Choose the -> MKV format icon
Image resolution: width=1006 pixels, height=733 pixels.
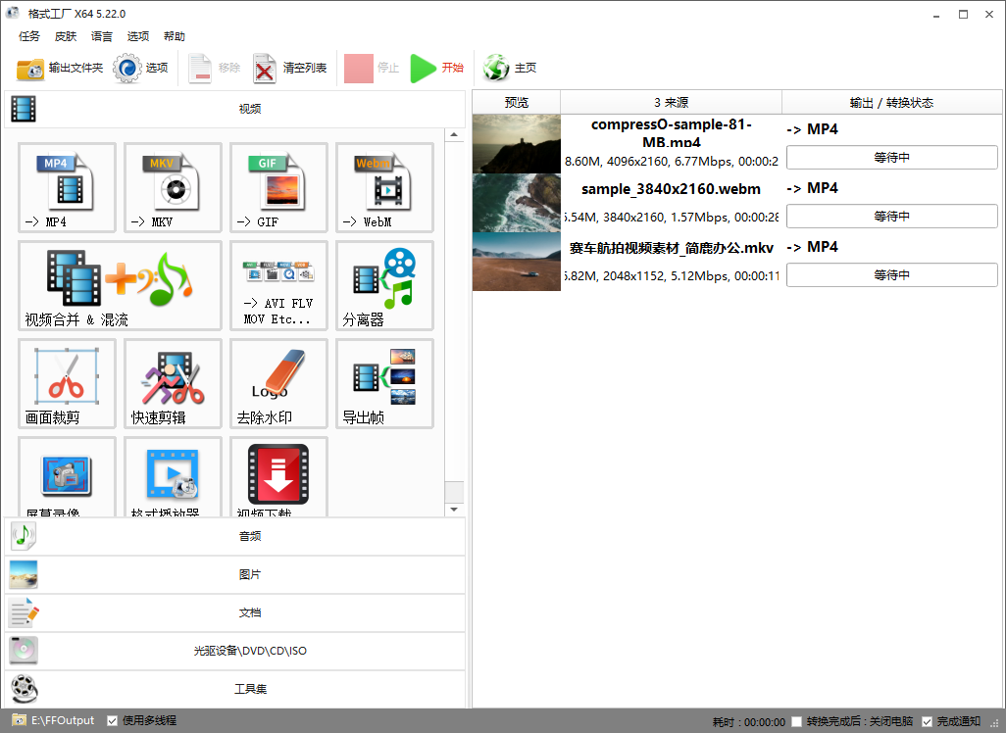point(173,187)
